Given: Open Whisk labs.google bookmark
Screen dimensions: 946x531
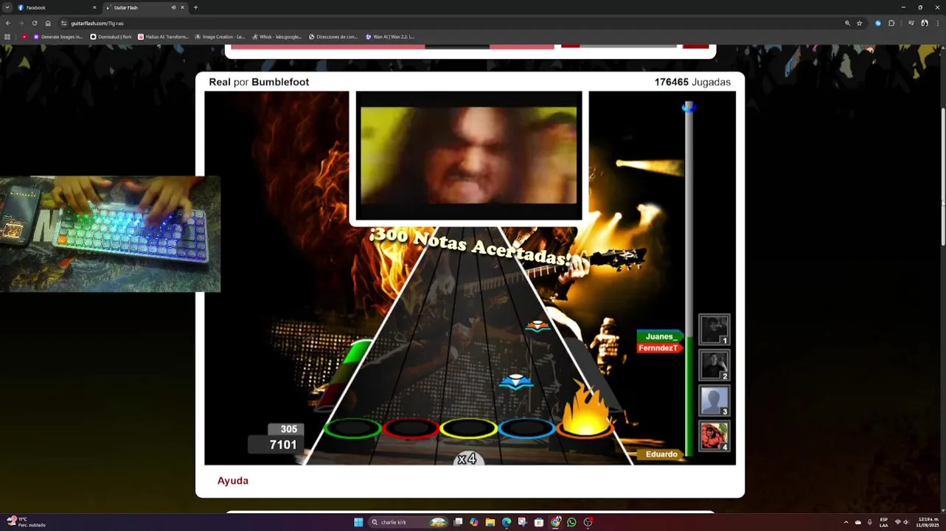Looking at the screenshot, I should (x=277, y=37).
